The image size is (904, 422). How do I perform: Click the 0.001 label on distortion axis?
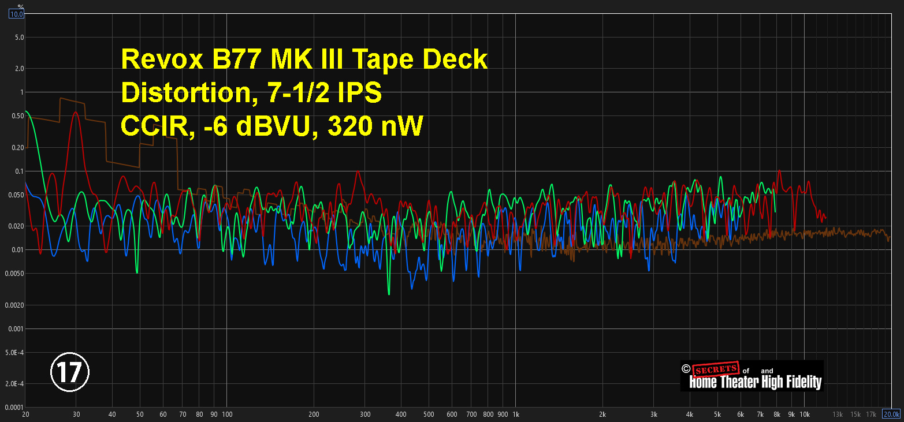click(16, 328)
